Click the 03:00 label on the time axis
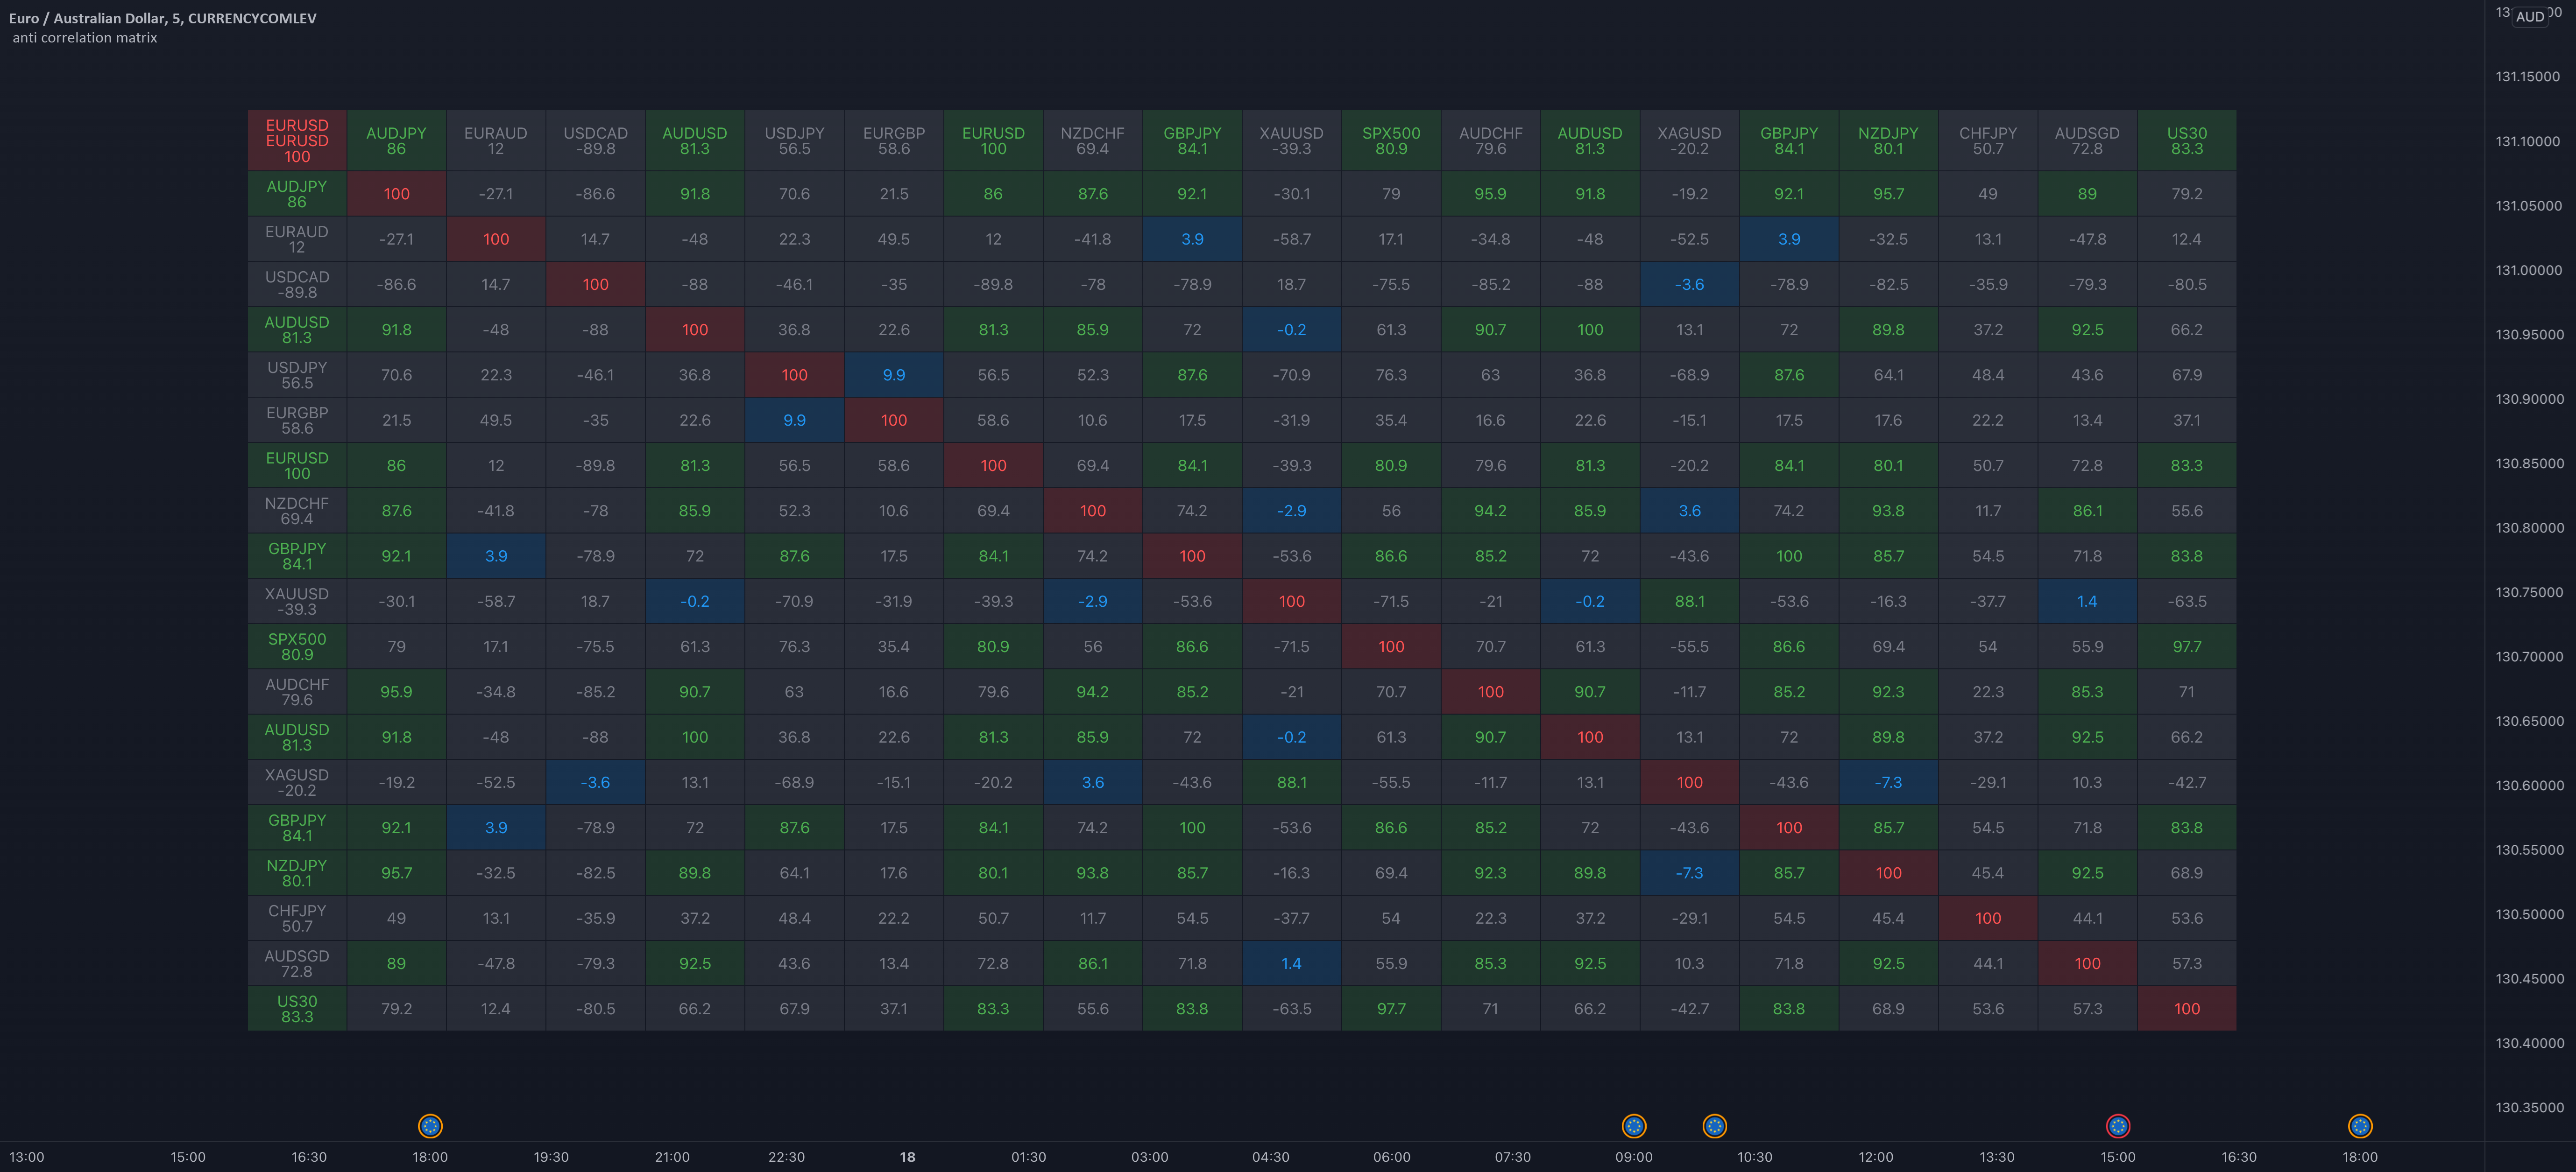Screen dimensions: 2576x1172 tap(1149, 1157)
